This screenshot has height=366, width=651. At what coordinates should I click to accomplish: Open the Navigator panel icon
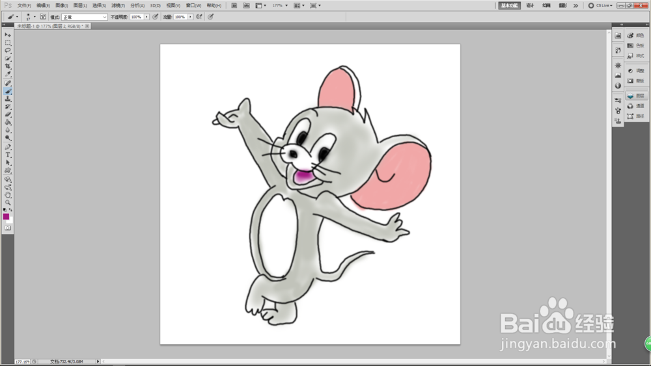coord(618,66)
